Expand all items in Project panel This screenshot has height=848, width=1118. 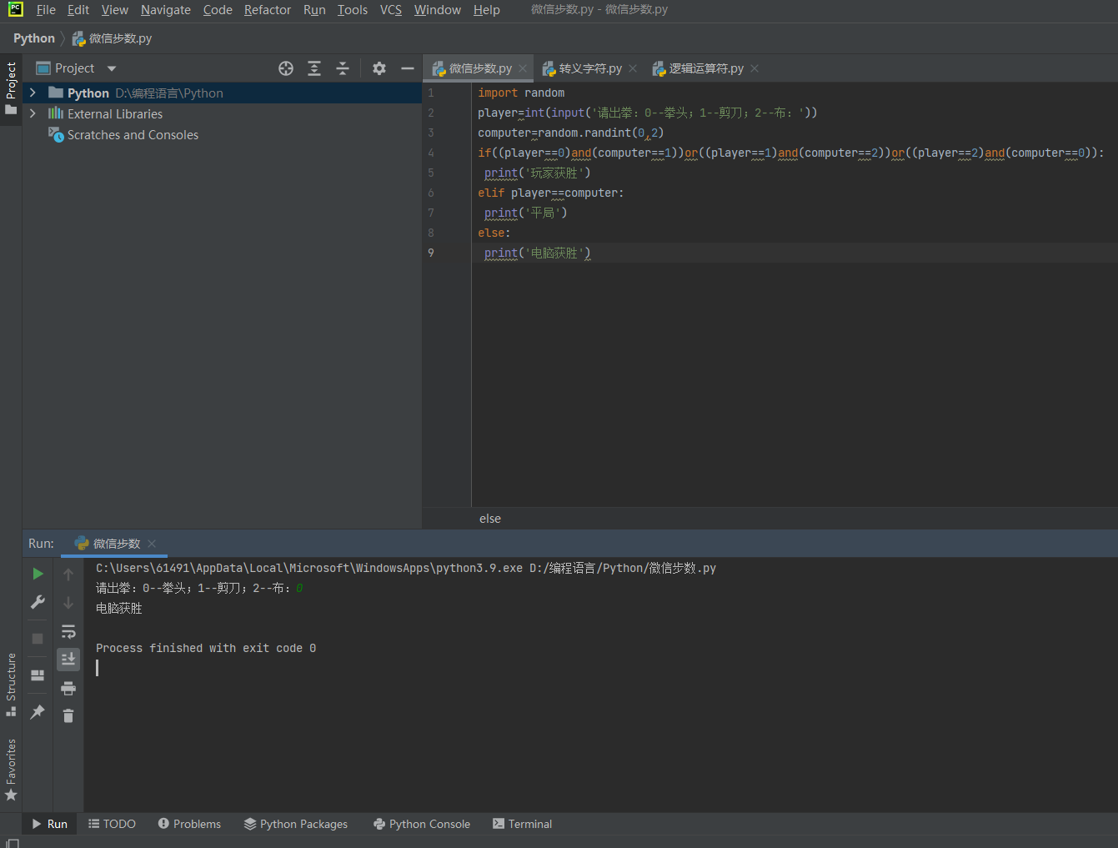(314, 68)
